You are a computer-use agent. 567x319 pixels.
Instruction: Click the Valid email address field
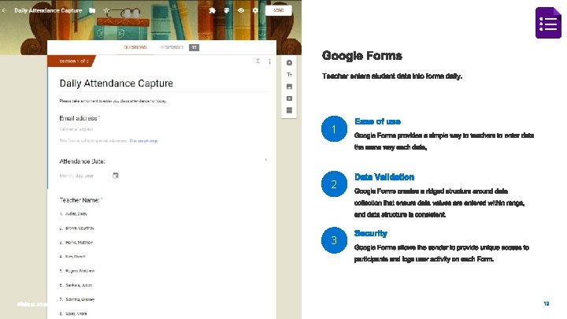pos(76,129)
